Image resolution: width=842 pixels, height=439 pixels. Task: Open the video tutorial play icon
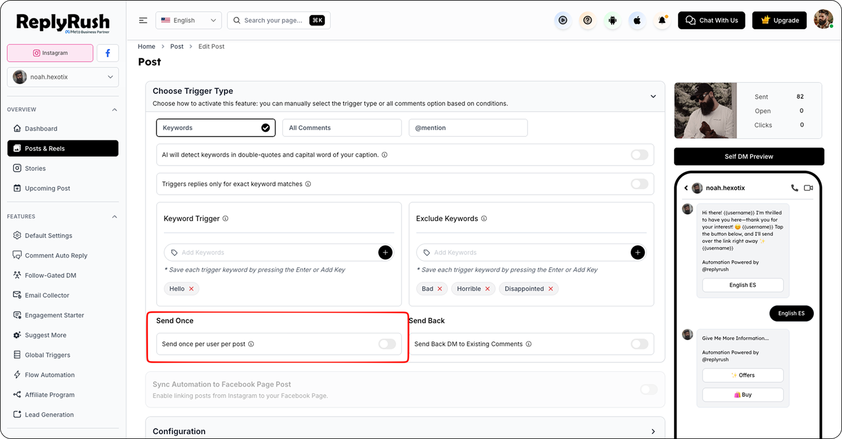click(x=562, y=20)
